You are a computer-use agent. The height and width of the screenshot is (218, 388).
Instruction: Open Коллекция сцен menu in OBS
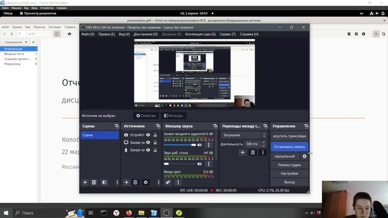tap(200, 34)
